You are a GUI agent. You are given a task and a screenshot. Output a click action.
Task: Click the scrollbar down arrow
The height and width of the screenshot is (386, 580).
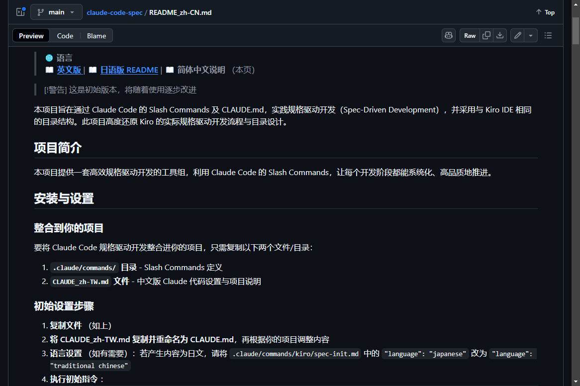coord(576,382)
